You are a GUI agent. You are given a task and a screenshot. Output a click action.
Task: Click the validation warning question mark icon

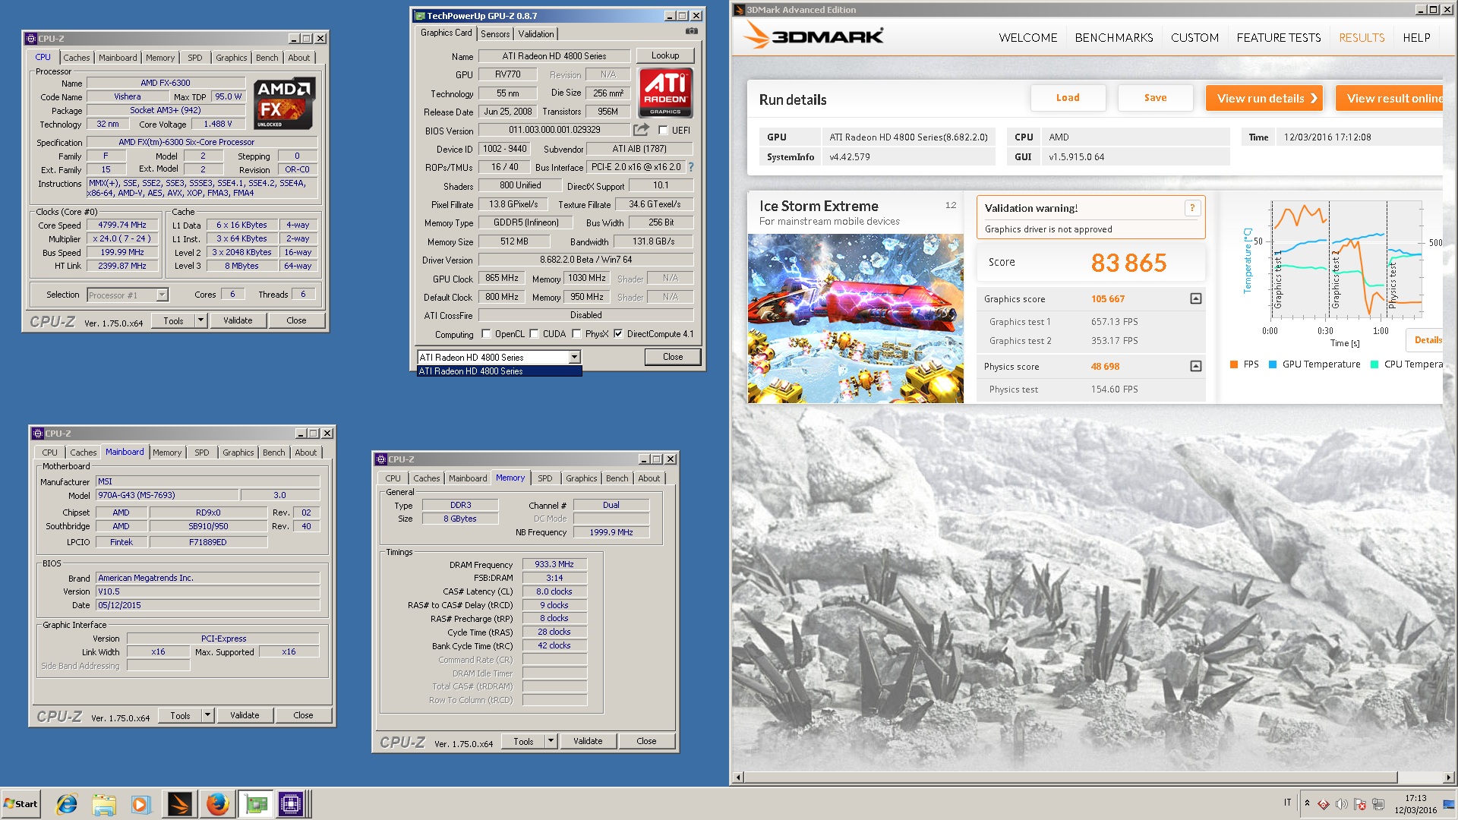[1192, 208]
